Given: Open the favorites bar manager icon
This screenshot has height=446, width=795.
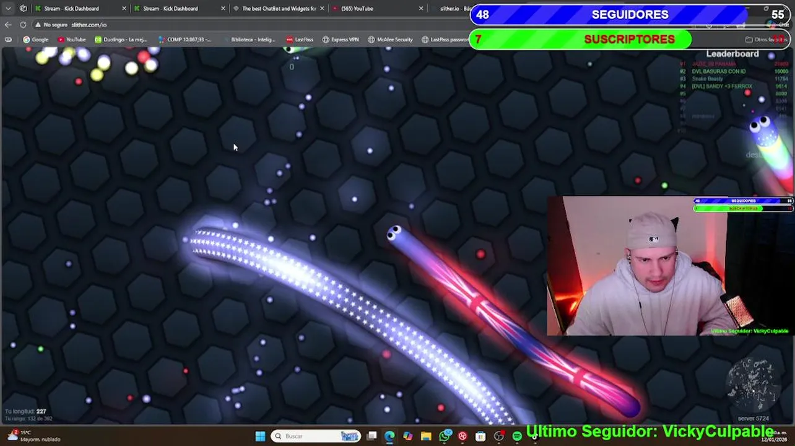Looking at the screenshot, I should pyautogui.click(x=8, y=40).
